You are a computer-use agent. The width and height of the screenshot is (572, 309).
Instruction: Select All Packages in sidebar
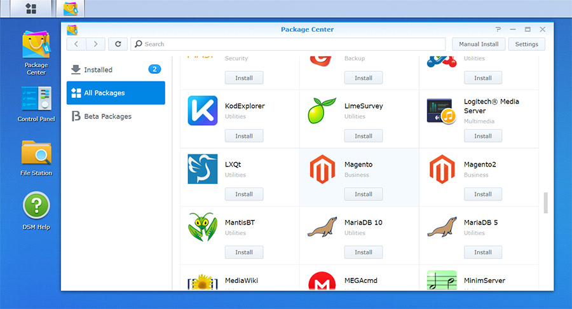116,93
